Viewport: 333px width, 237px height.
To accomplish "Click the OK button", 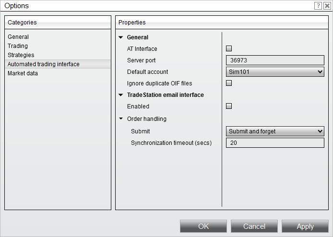I will [203, 226].
